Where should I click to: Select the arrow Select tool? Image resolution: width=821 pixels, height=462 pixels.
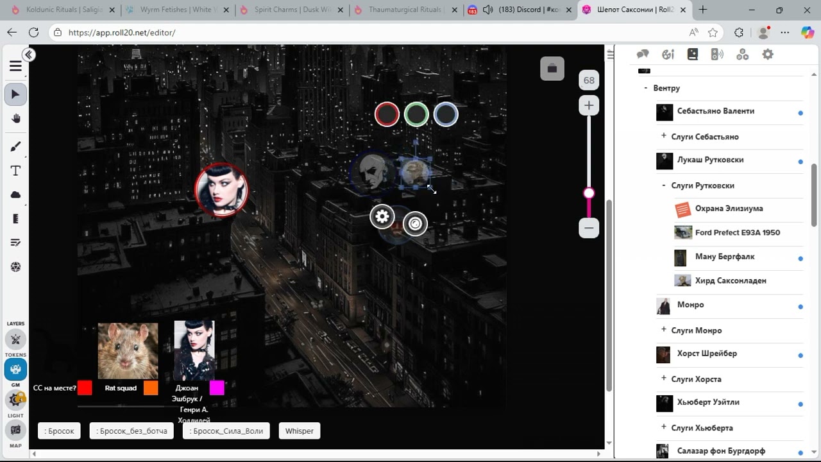coord(15,94)
